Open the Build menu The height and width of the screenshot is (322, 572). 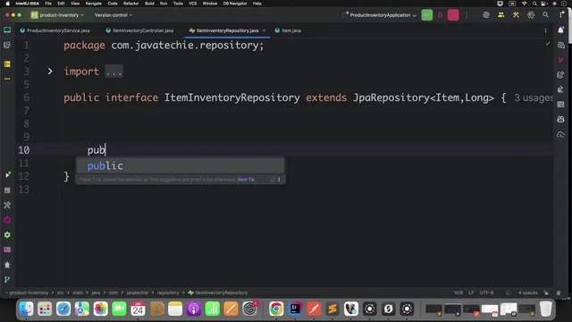click(149, 4)
